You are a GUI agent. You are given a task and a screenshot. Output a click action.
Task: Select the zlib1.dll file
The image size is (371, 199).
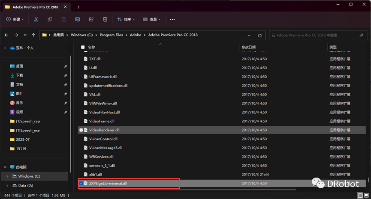[x=95, y=175]
